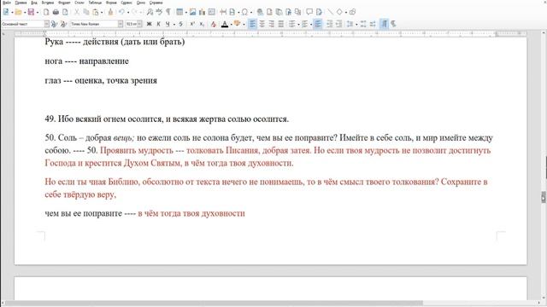Open the paragraph style dropdown

[x=46, y=24]
